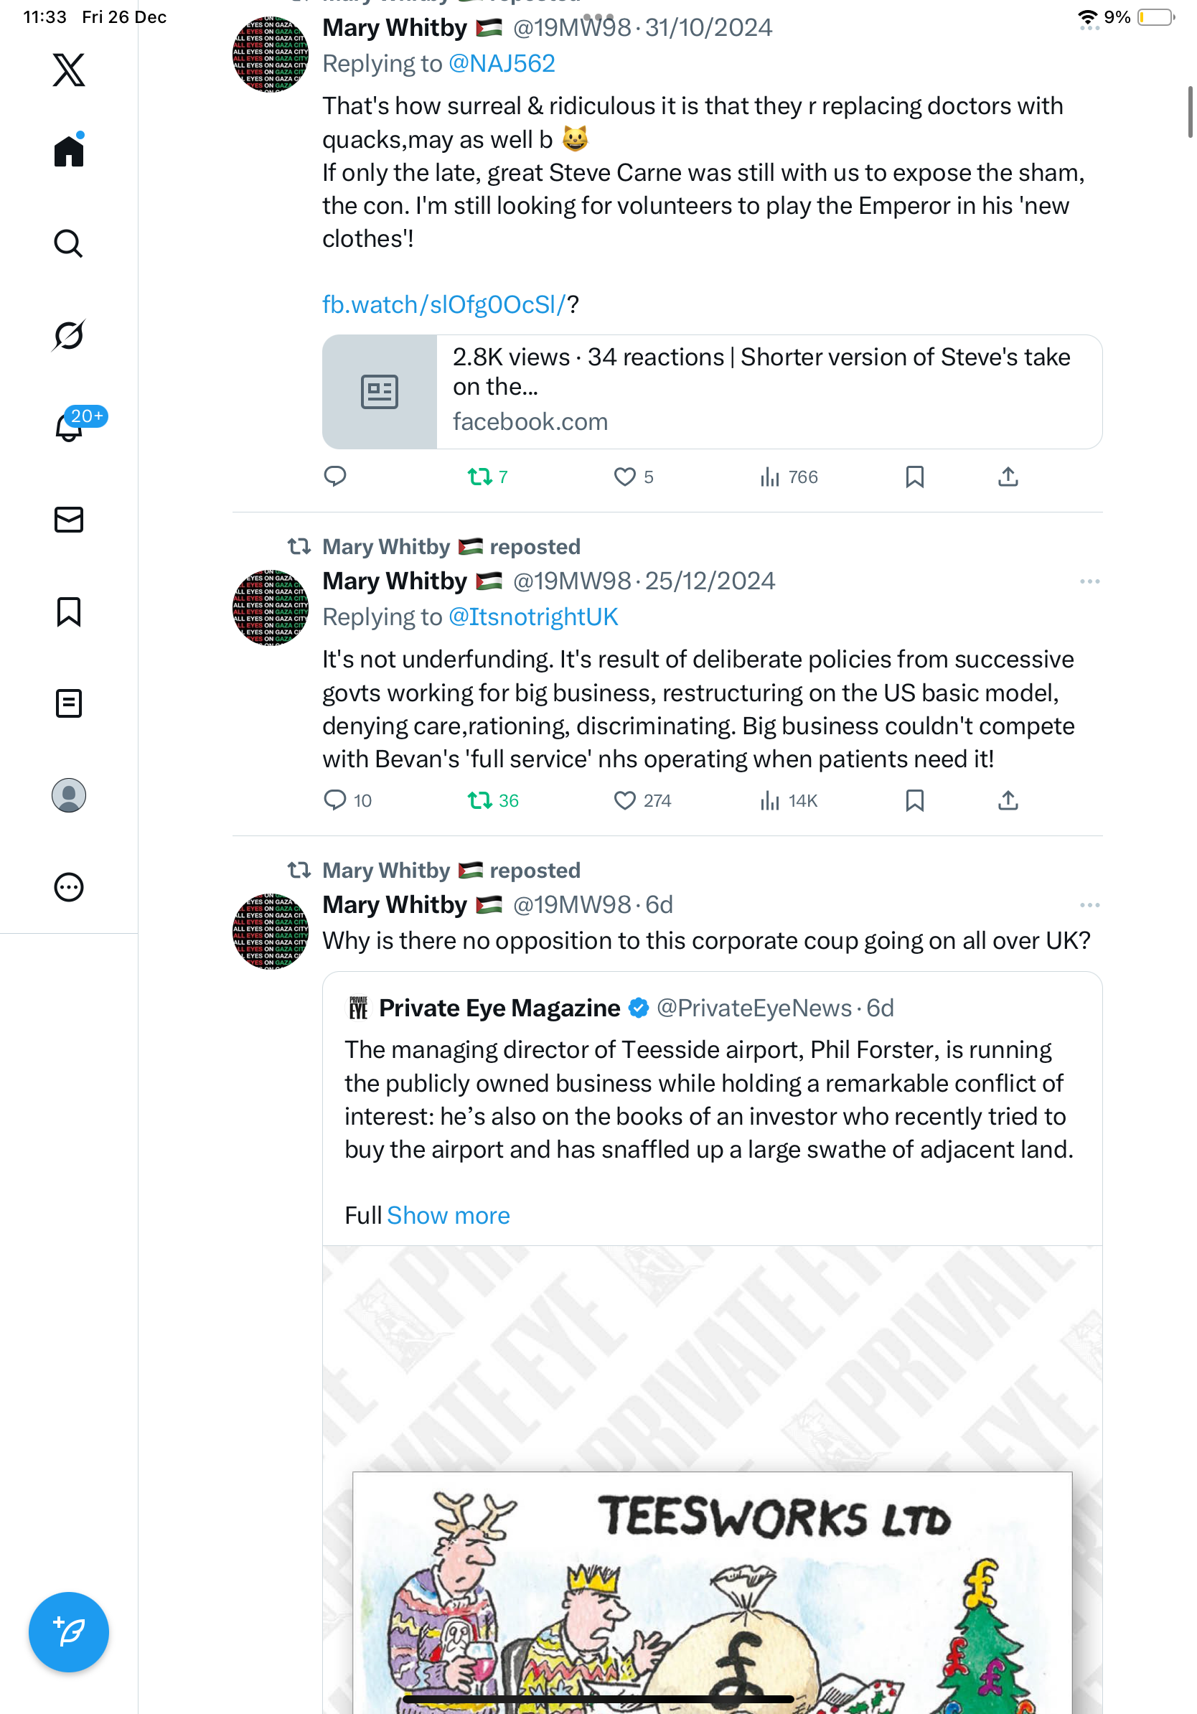Open Notifications bell with 20+ badge

pyautogui.click(x=69, y=427)
